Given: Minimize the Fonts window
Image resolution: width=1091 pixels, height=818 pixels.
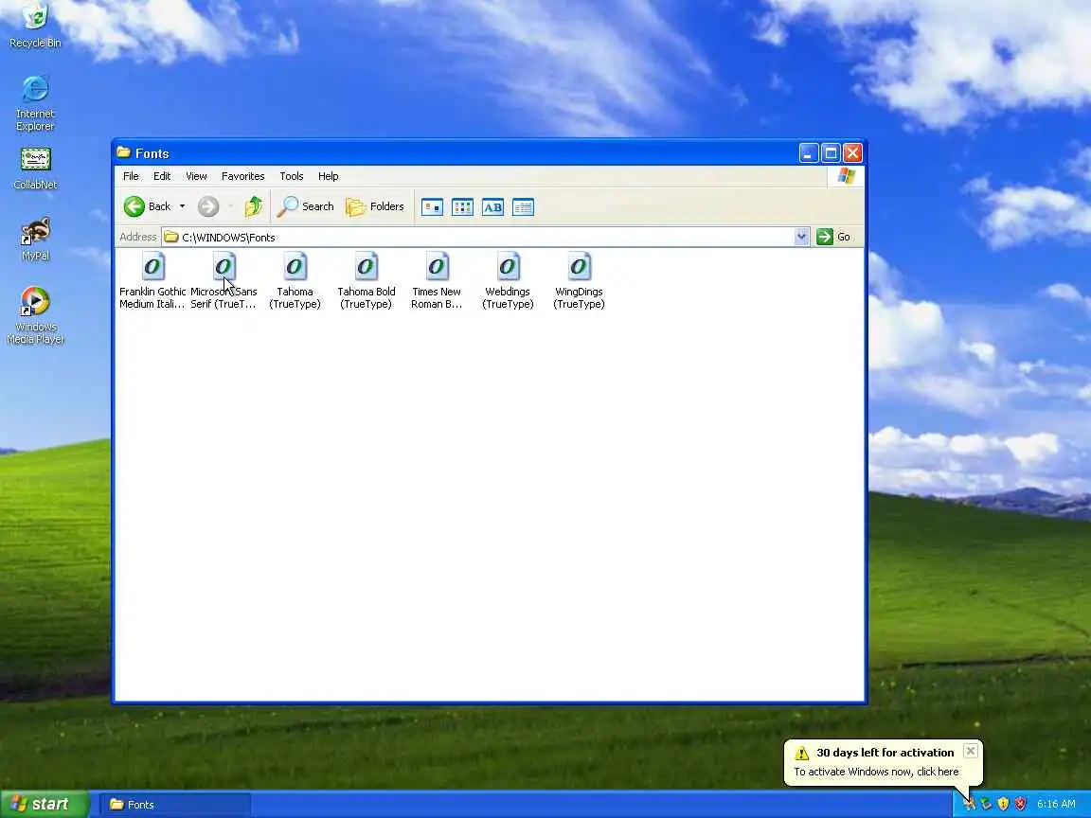Looking at the screenshot, I should pyautogui.click(x=809, y=152).
